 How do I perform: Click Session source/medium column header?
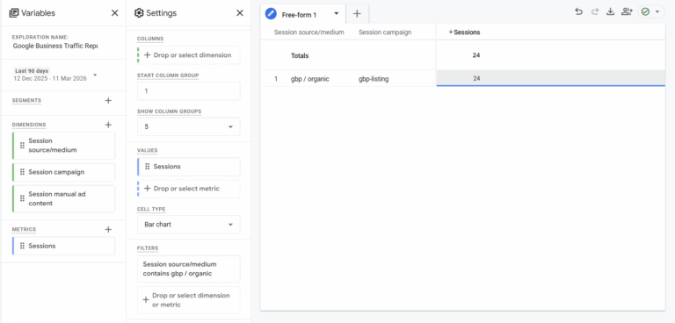point(309,32)
